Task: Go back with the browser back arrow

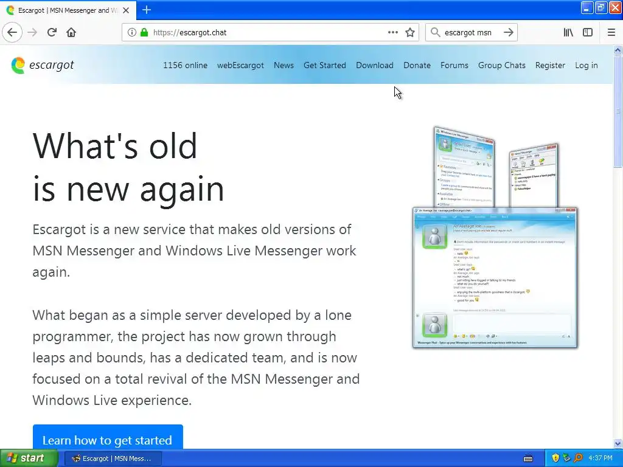Action: coord(12,33)
